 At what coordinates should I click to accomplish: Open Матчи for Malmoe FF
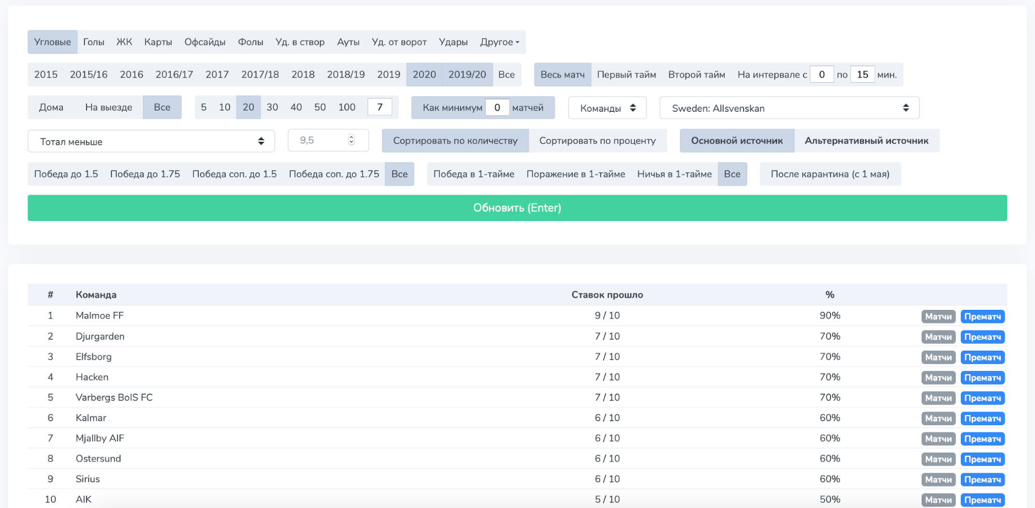pos(938,317)
